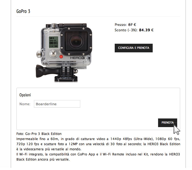The width and height of the screenshot is (192, 170).
Task: Click the Nome label
Action: pos(25,104)
